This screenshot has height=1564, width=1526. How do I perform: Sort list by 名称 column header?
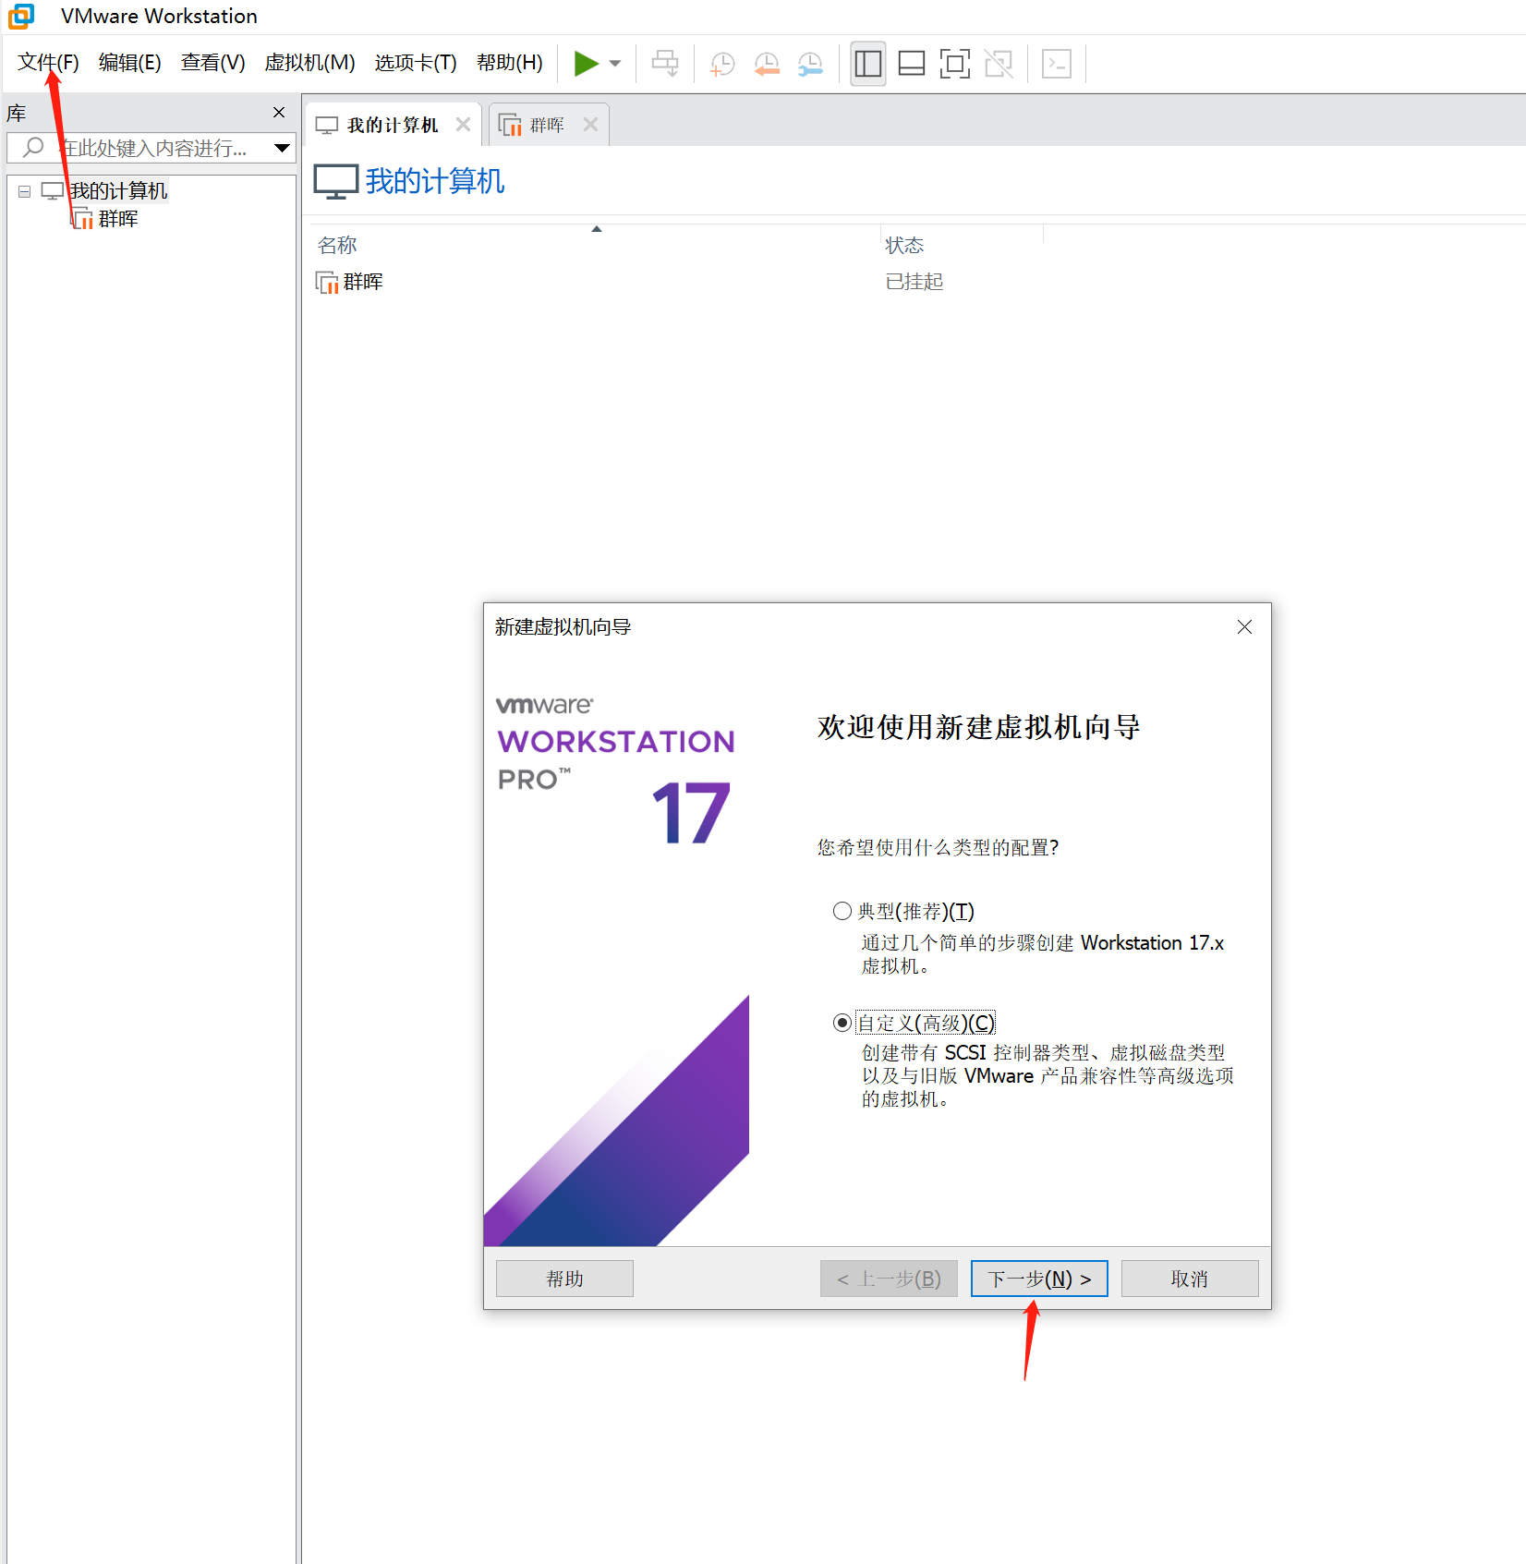pos(337,245)
